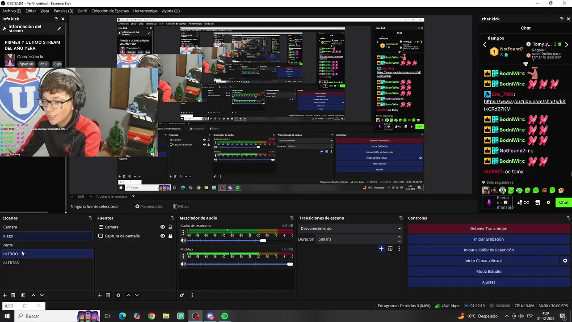Open the Desvanecimiento transition dropdown
572x322 pixels.
[350, 229]
